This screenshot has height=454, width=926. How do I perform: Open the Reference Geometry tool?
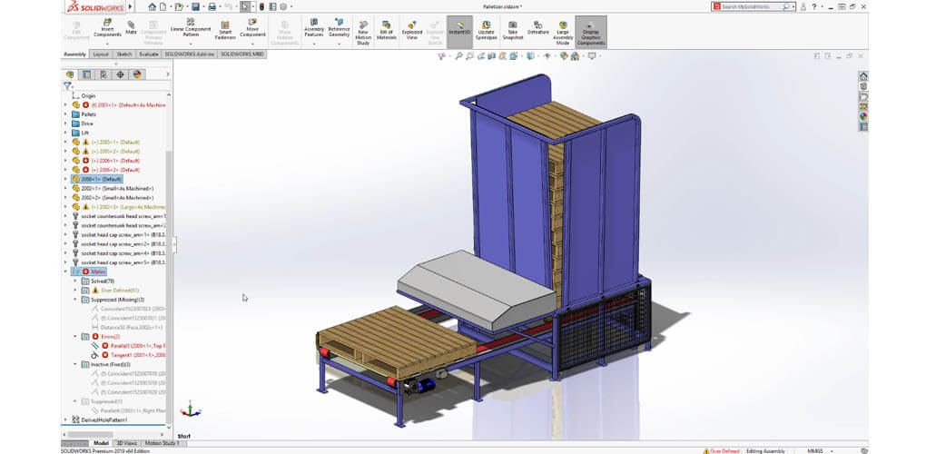(x=339, y=28)
